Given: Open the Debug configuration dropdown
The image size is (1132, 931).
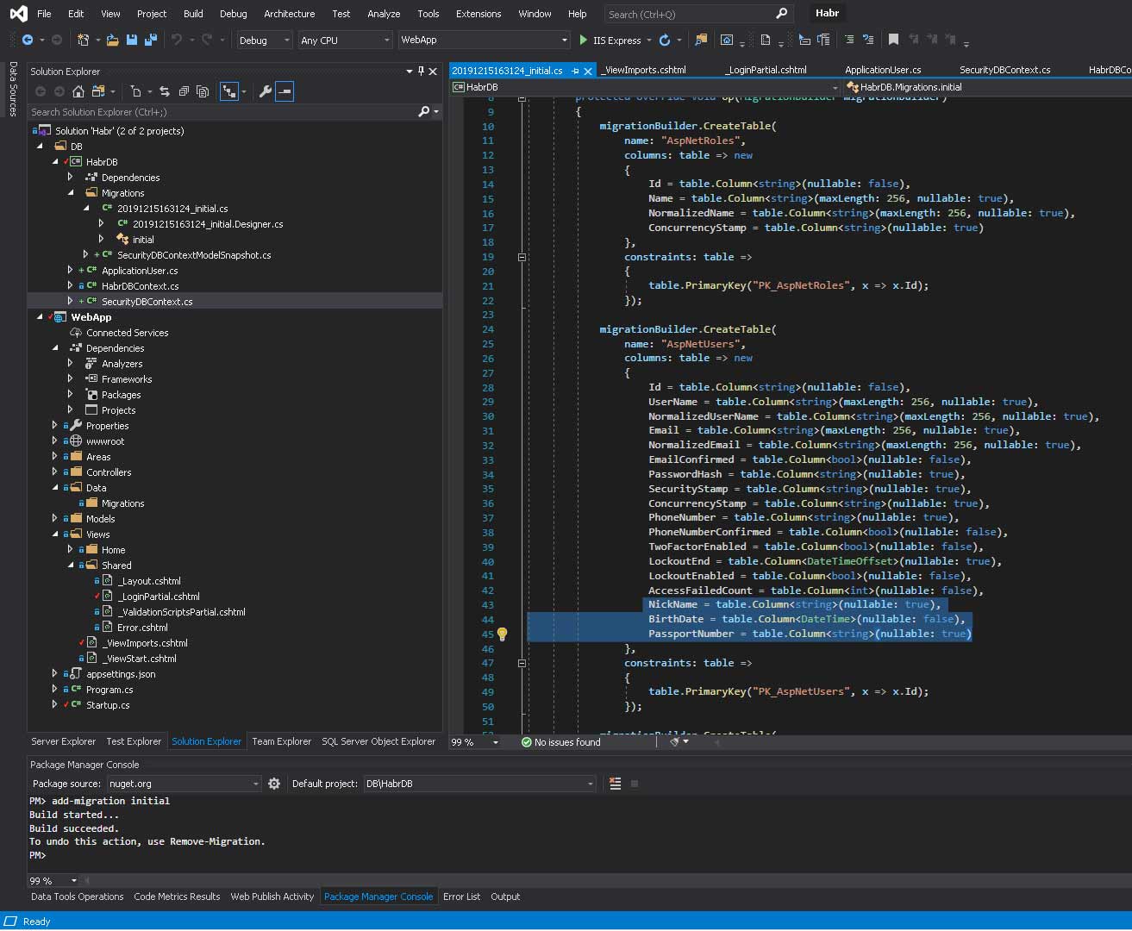Looking at the screenshot, I should pyautogui.click(x=265, y=41).
